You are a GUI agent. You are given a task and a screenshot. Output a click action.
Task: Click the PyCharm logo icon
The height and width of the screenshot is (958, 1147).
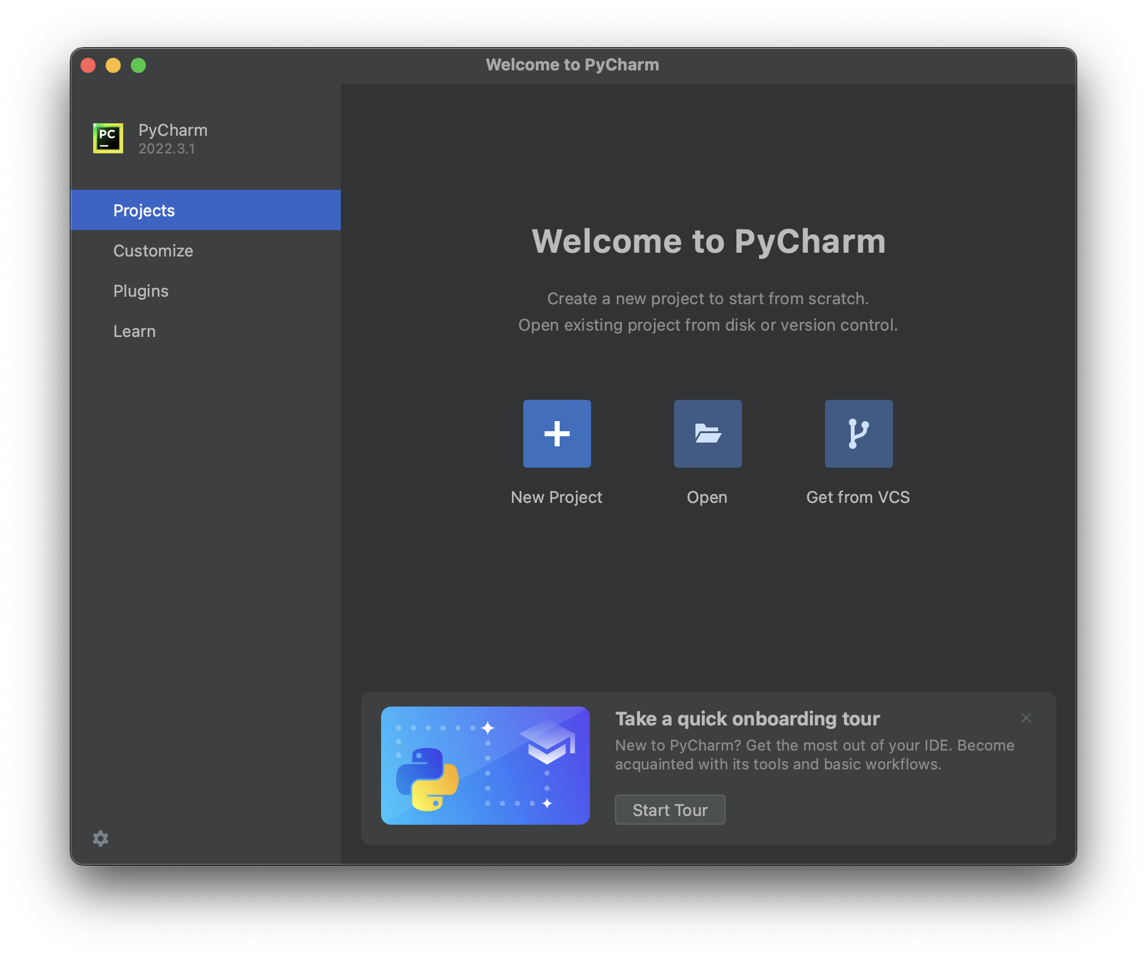tap(108, 138)
